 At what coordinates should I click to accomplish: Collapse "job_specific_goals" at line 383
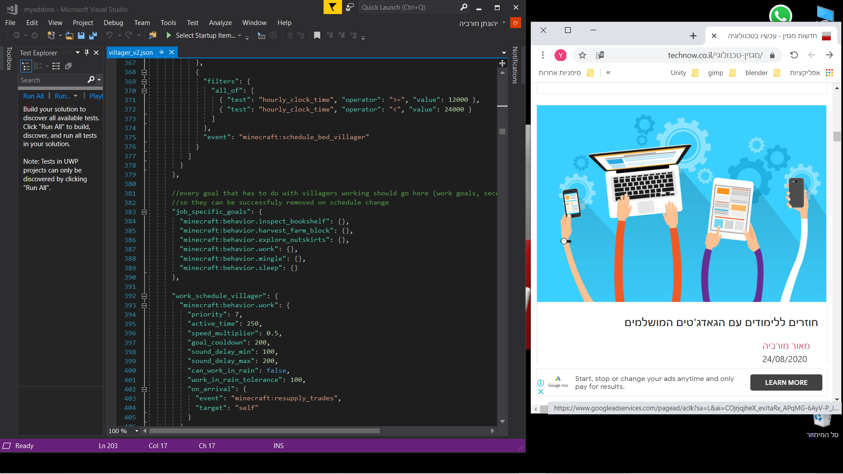point(144,212)
